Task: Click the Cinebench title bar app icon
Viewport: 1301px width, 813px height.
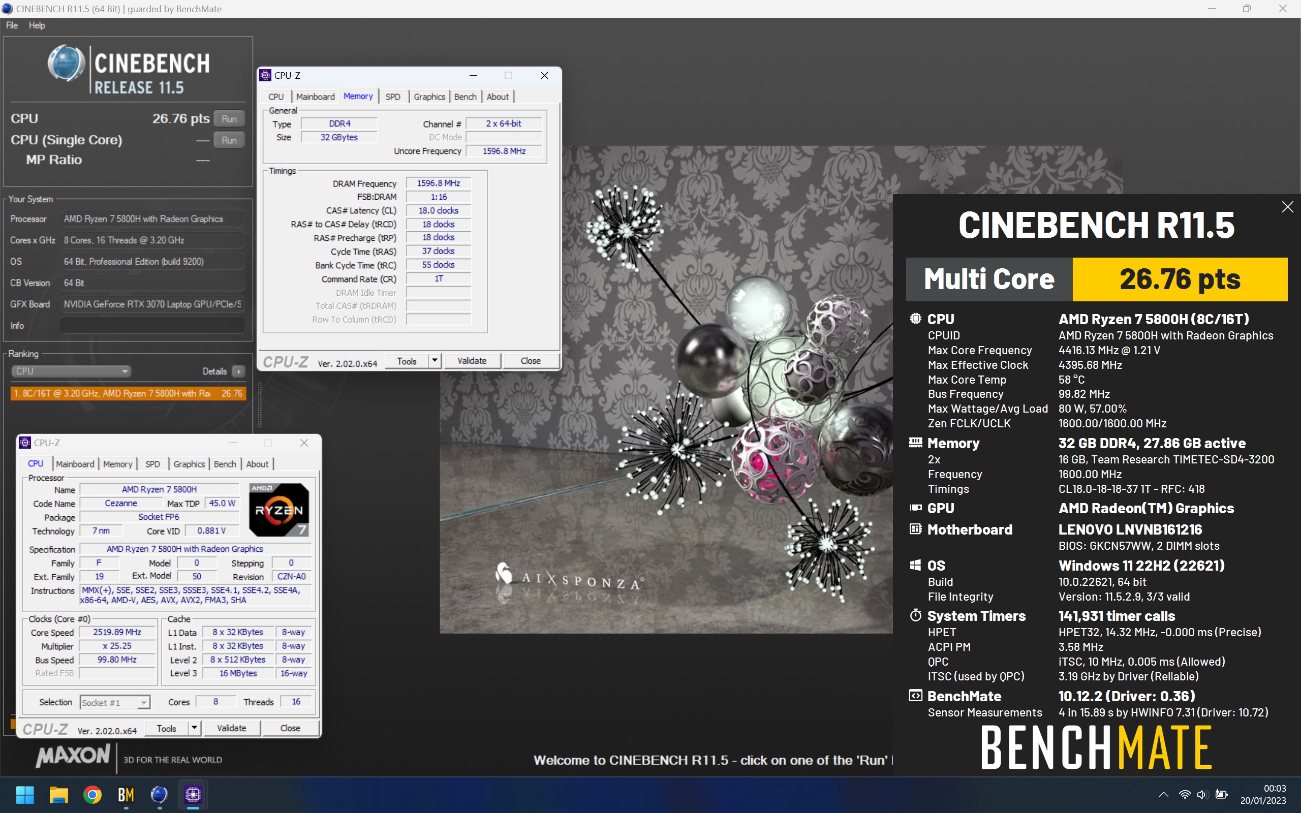Action: [8, 9]
